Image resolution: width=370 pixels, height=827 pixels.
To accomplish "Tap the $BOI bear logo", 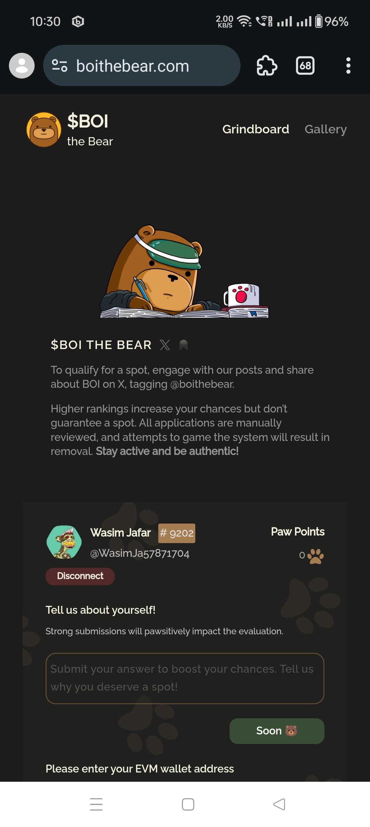I will click(44, 130).
